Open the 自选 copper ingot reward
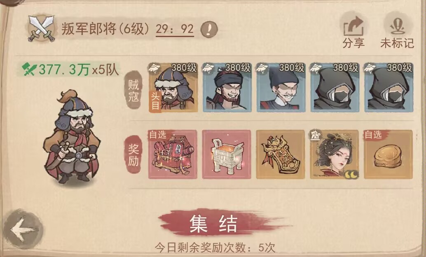 coord(388,154)
